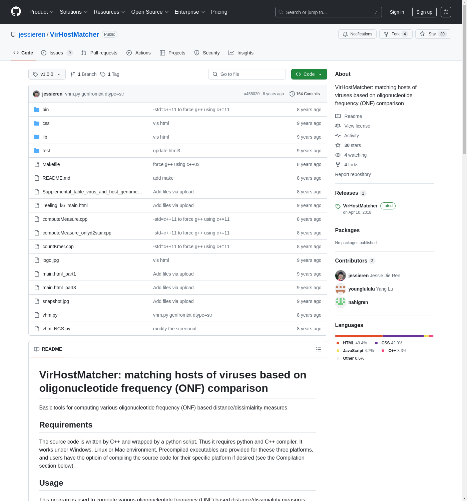This screenshot has height=501, width=467.
Task: Switch to the Issues tab
Action: pyautogui.click(x=56, y=53)
